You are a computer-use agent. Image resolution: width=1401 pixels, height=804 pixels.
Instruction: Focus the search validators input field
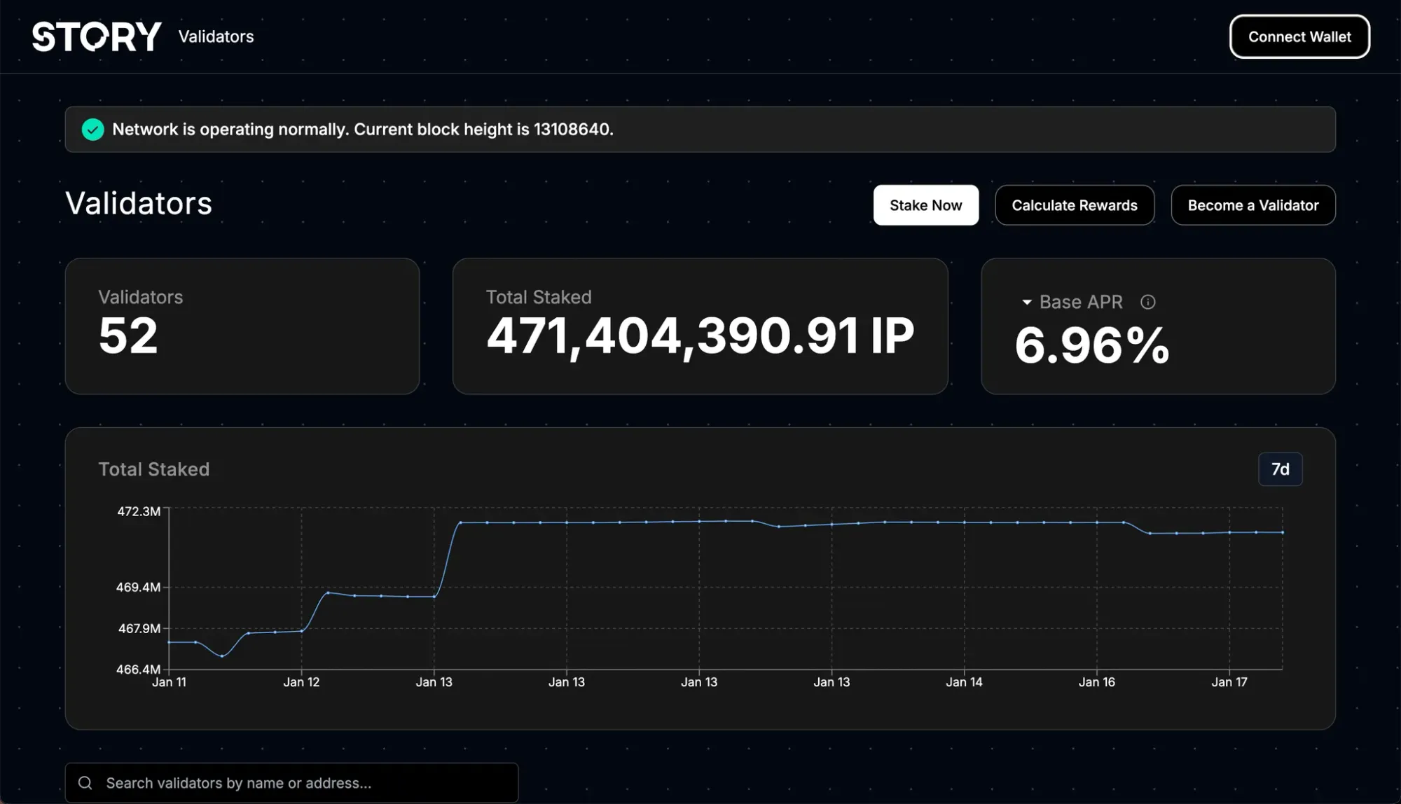tap(301, 783)
